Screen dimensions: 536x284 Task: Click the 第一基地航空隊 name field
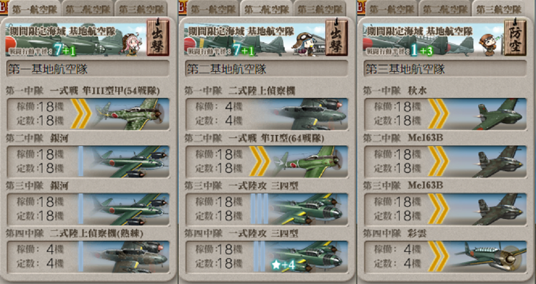click(x=88, y=69)
